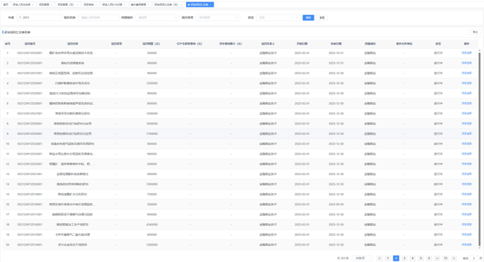Close the 委外费用管理 tab
Viewport: 484px width, 262px height.
(148, 4)
